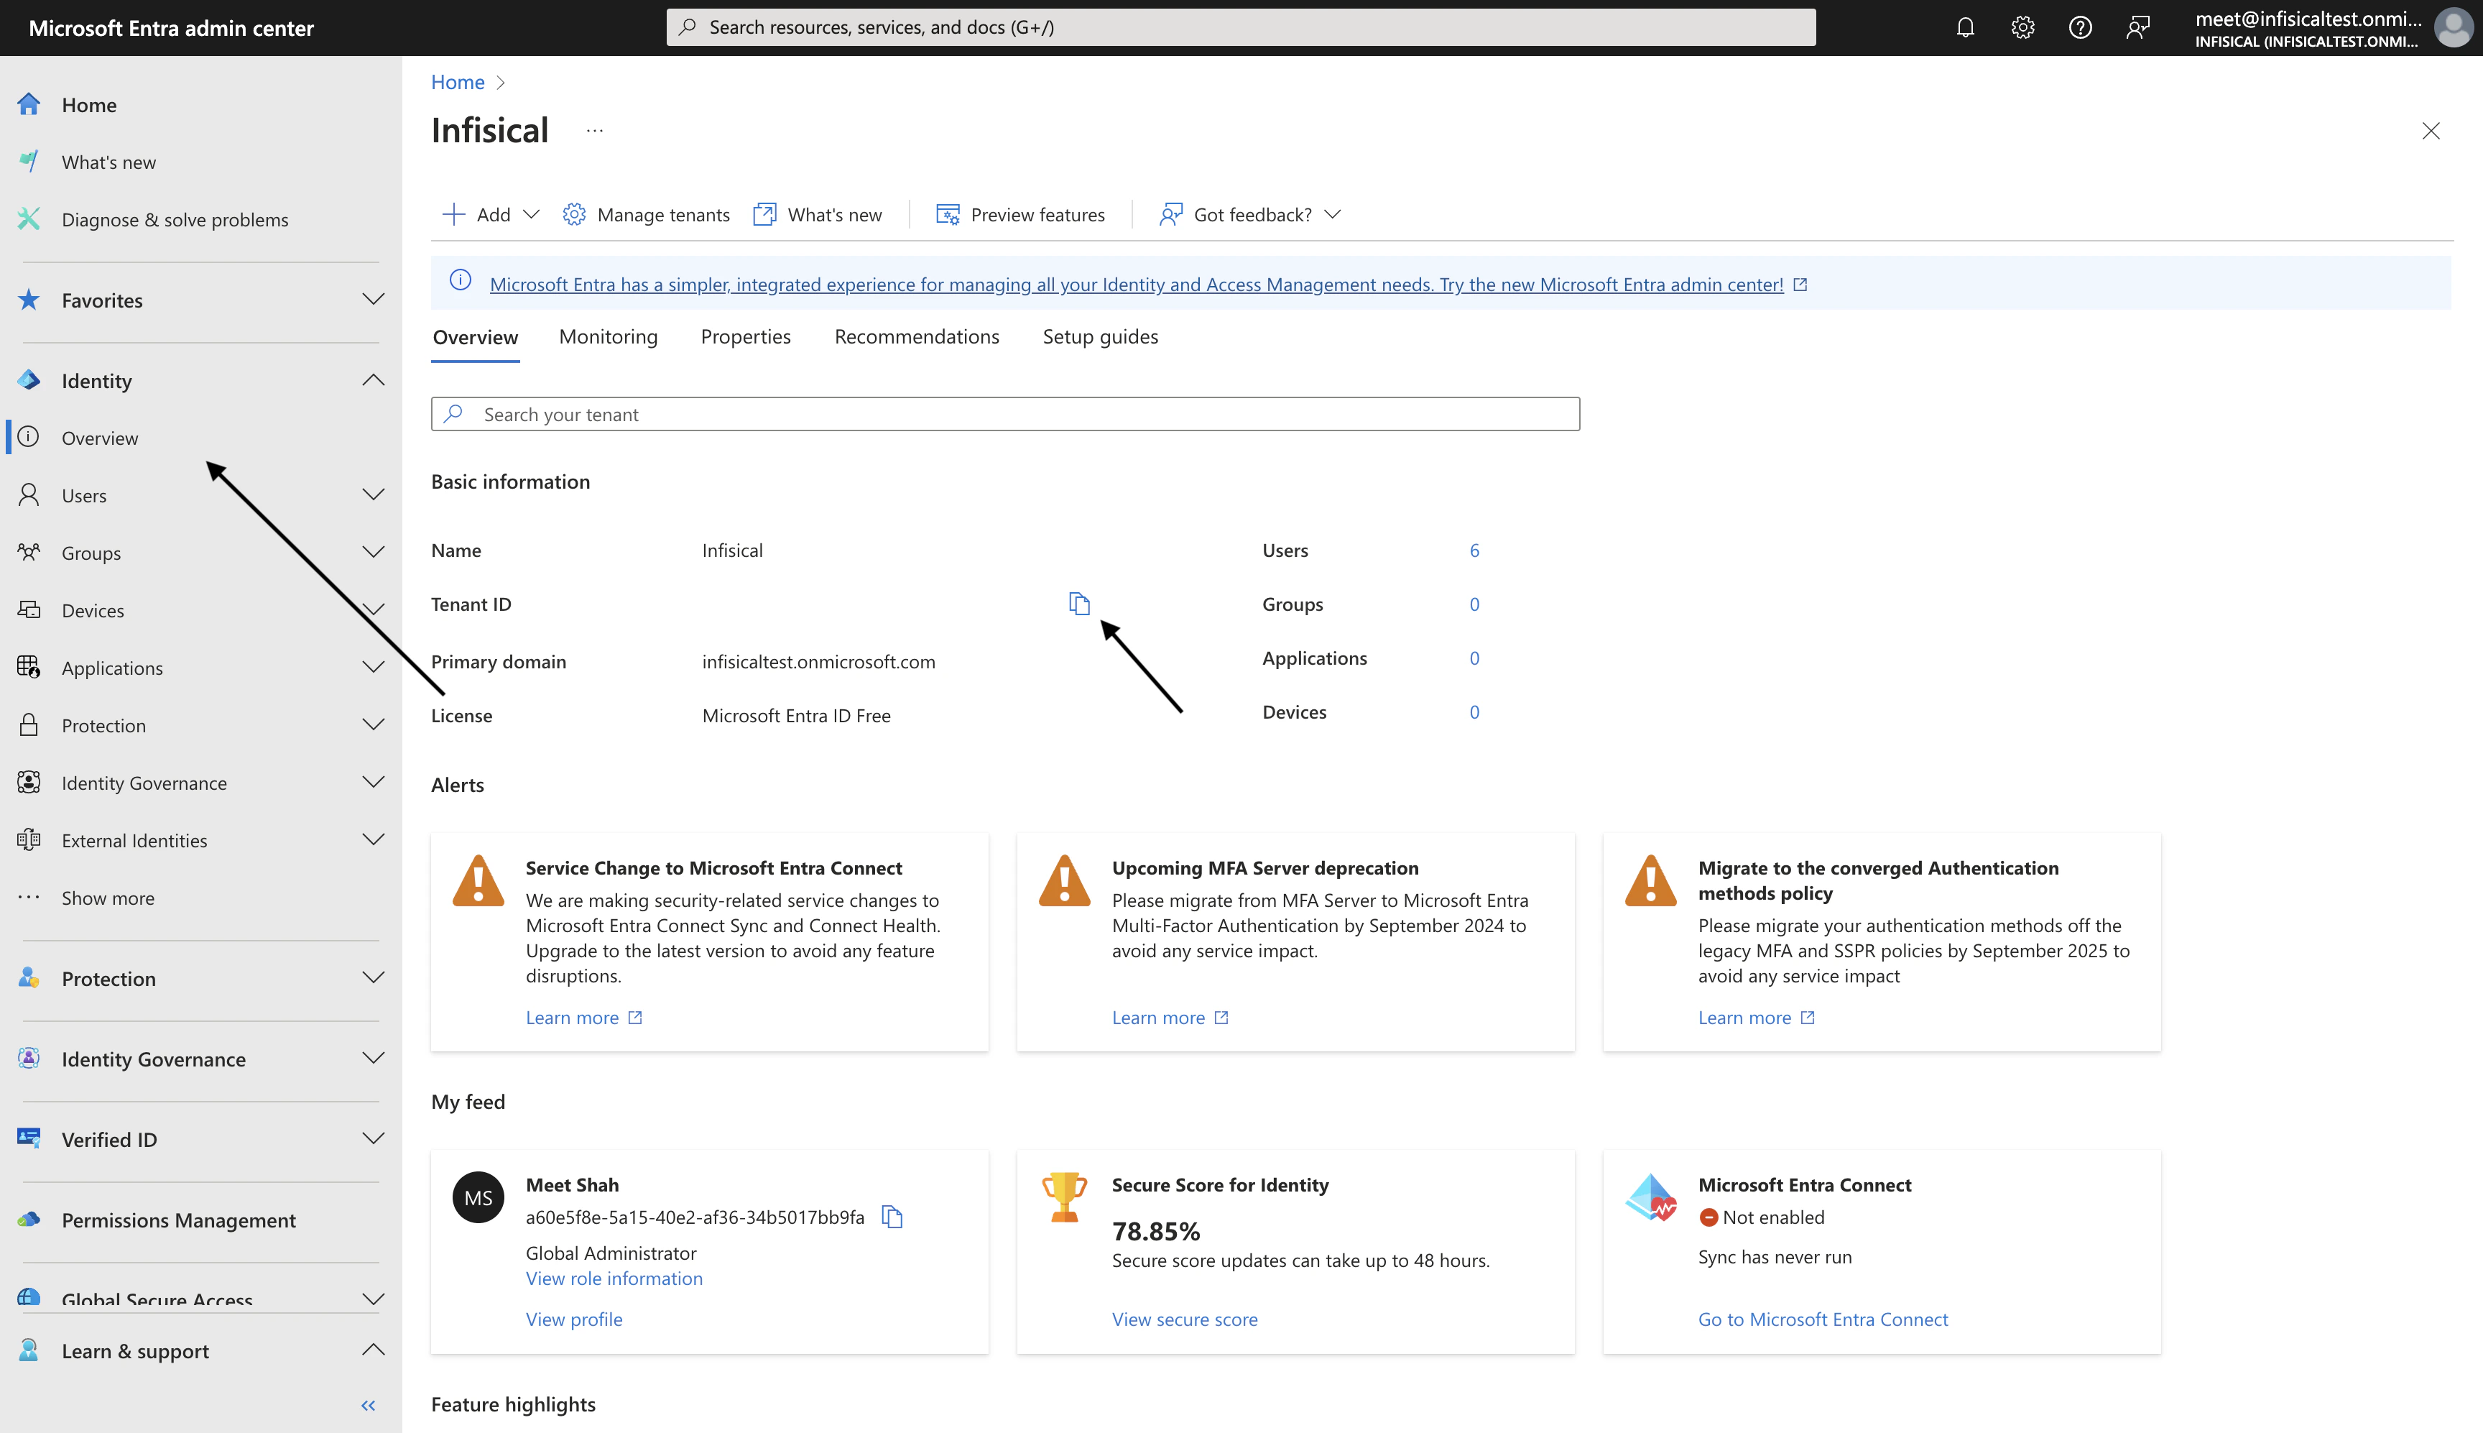This screenshot has width=2483, height=1433.
Task: Close the Infisical overview pane
Action: tap(2430, 131)
